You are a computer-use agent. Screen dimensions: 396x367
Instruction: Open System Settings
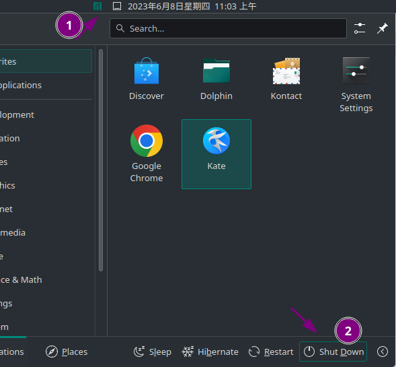tap(356, 85)
